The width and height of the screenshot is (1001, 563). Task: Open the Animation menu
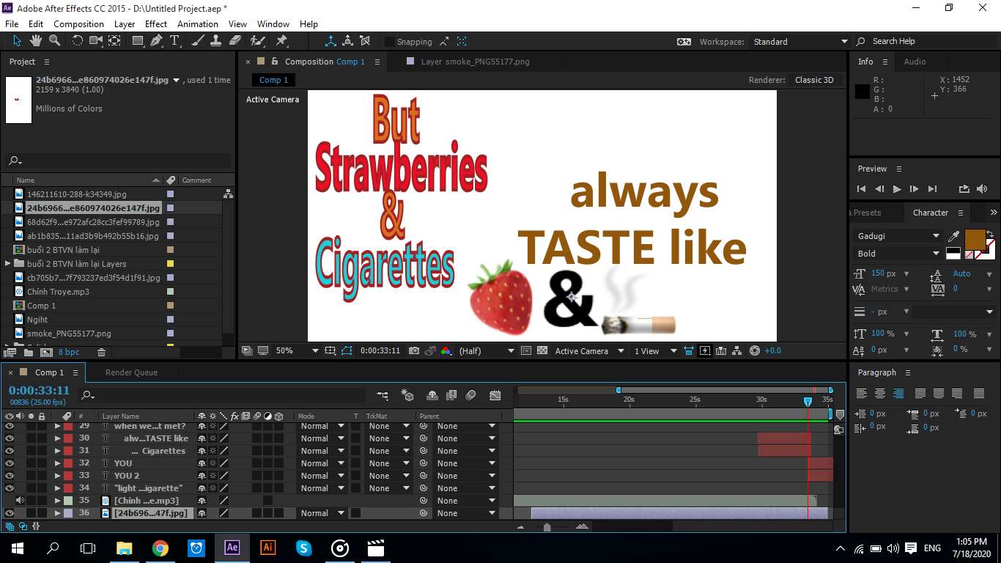[198, 24]
